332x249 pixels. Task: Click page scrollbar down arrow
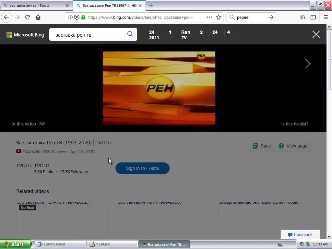329,236
